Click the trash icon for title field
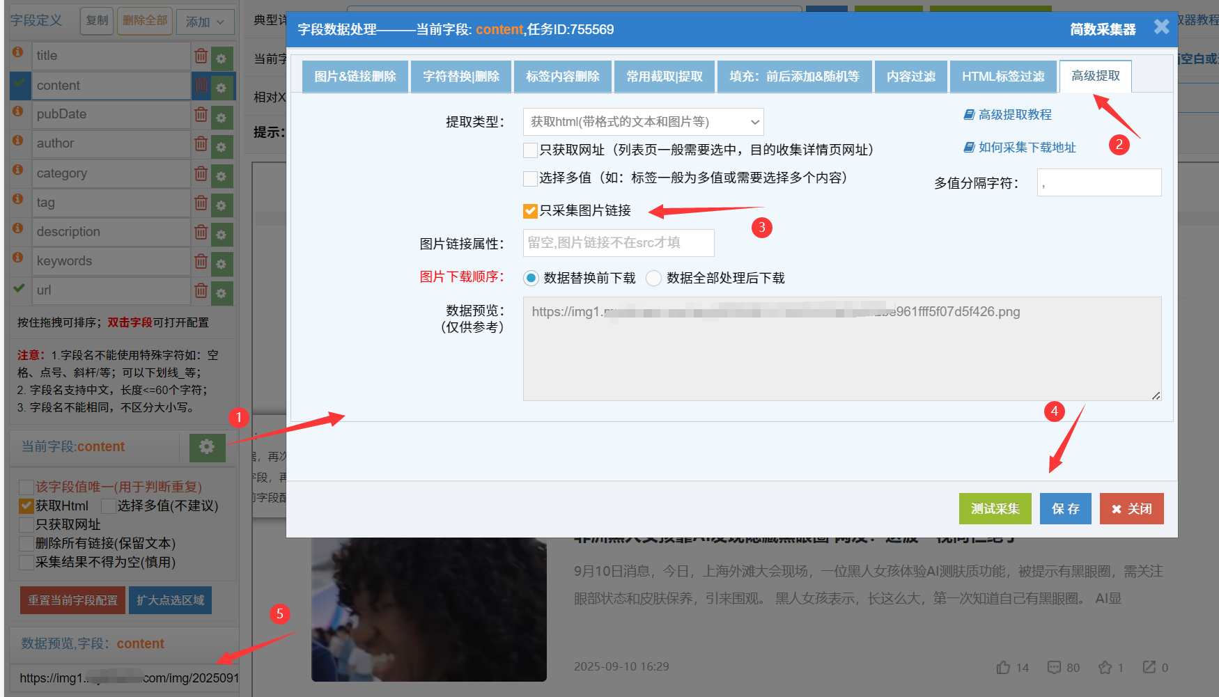The width and height of the screenshot is (1219, 697). 201,56
